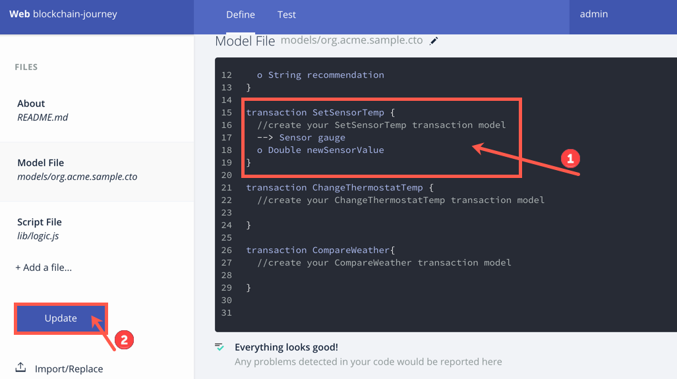Screen dimensions: 677x379
Task: Open the About README.md file
Action: coord(97,110)
